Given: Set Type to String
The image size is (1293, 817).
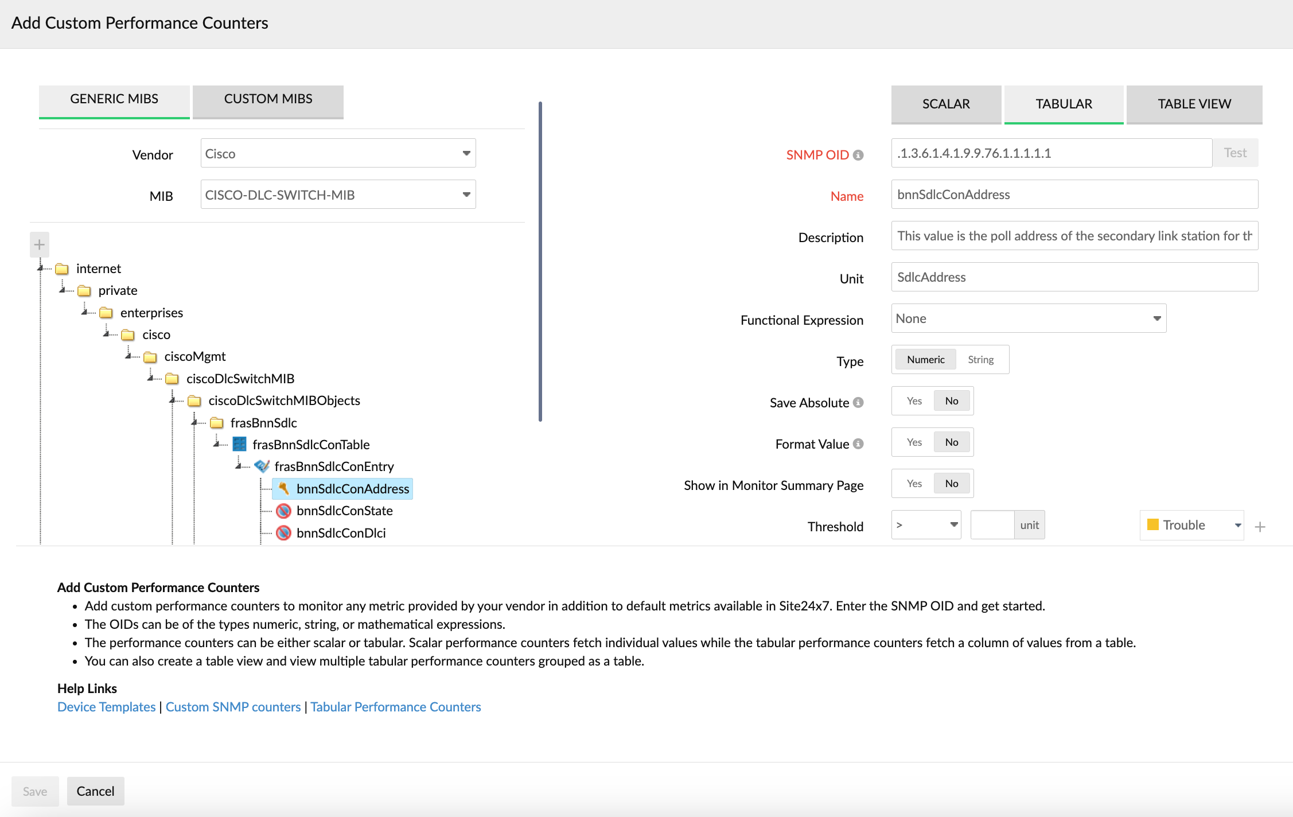Looking at the screenshot, I should (980, 360).
